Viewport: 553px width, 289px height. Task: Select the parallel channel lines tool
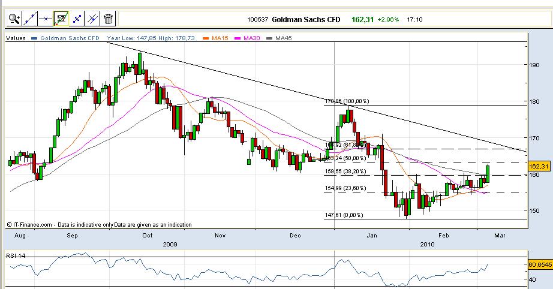click(92, 19)
